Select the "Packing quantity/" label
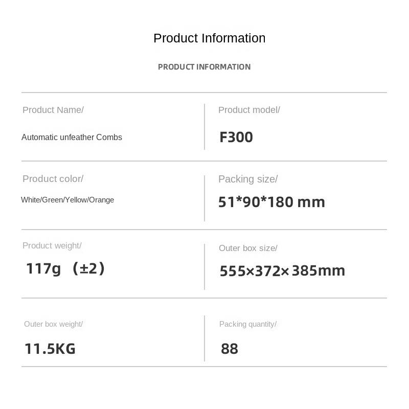409x409 pixels. coord(248,324)
